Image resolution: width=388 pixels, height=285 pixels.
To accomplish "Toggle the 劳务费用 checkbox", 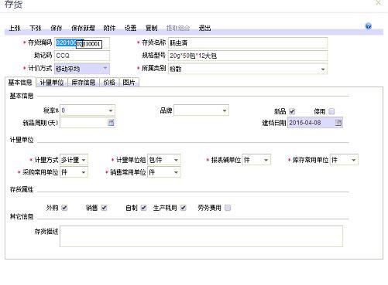I will coord(228,208).
